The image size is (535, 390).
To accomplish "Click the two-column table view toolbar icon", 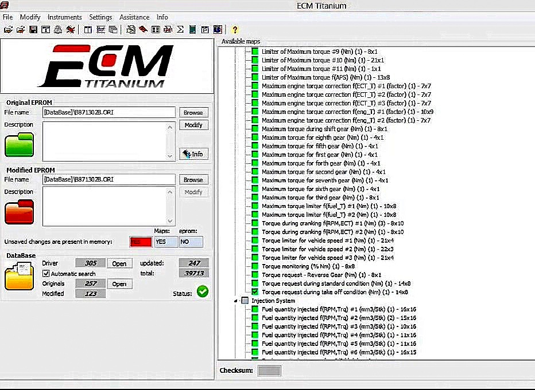I will [x=88, y=30].
